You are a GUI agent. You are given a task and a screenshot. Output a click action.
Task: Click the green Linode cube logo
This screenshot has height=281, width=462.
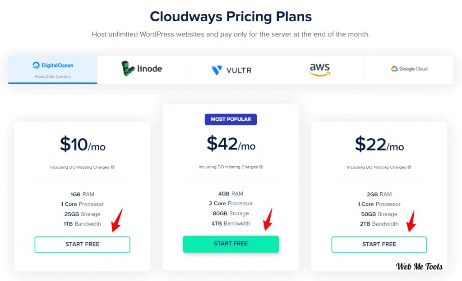[128, 68]
